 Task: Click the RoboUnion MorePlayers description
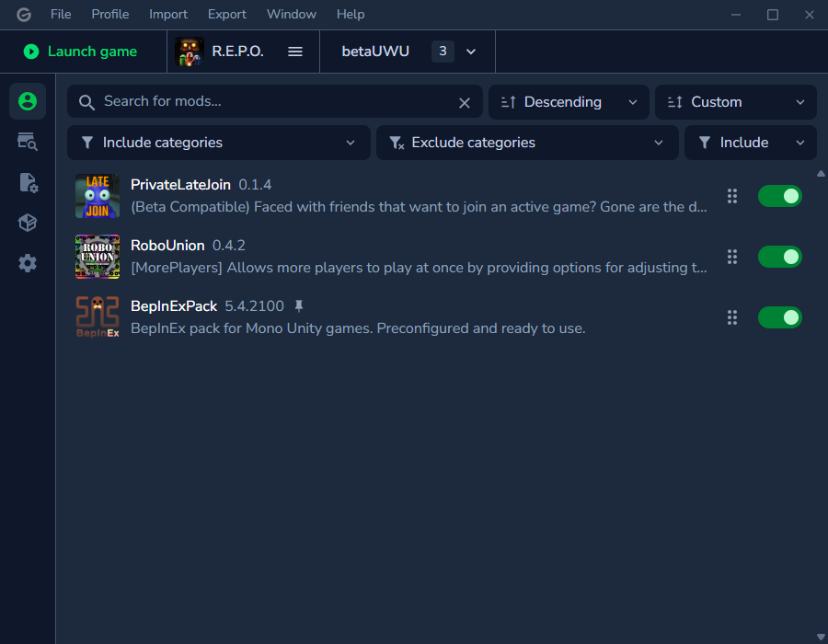tap(419, 268)
